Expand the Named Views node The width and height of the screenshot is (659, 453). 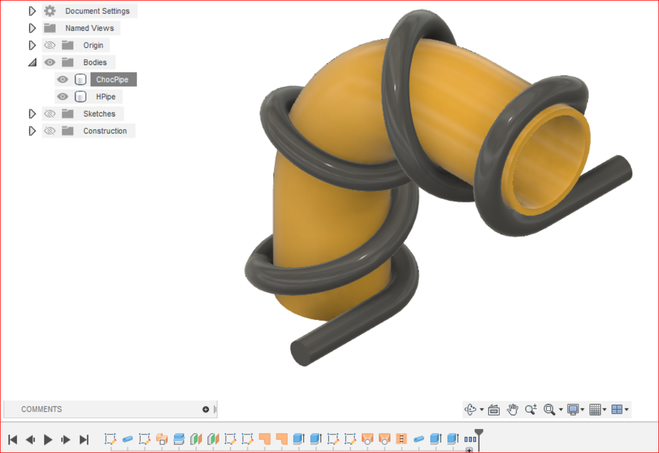click(x=32, y=28)
